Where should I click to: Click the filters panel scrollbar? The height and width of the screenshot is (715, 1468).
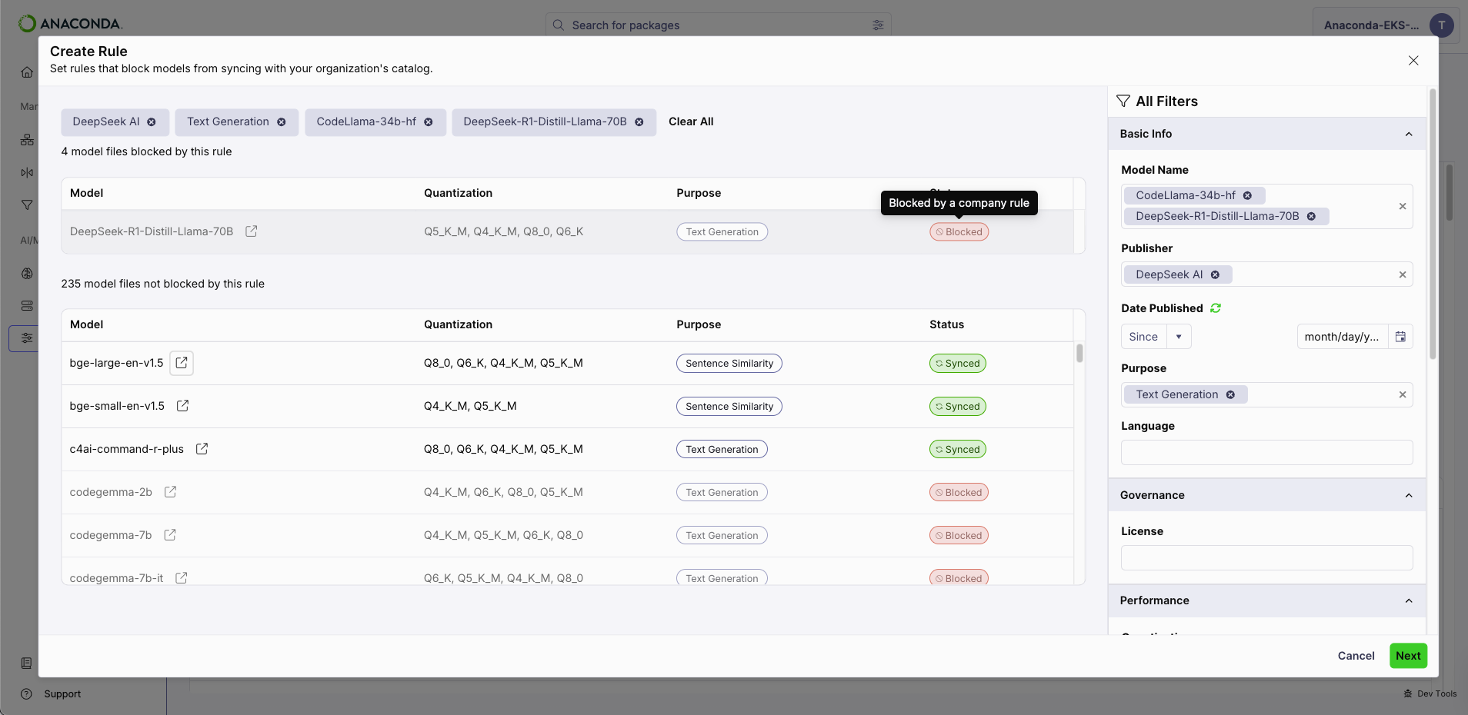(x=1433, y=224)
